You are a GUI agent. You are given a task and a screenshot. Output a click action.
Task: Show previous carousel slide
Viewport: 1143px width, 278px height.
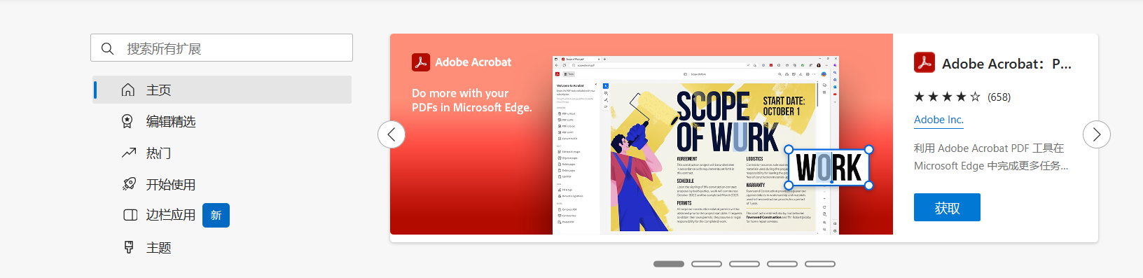[x=392, y=134]
